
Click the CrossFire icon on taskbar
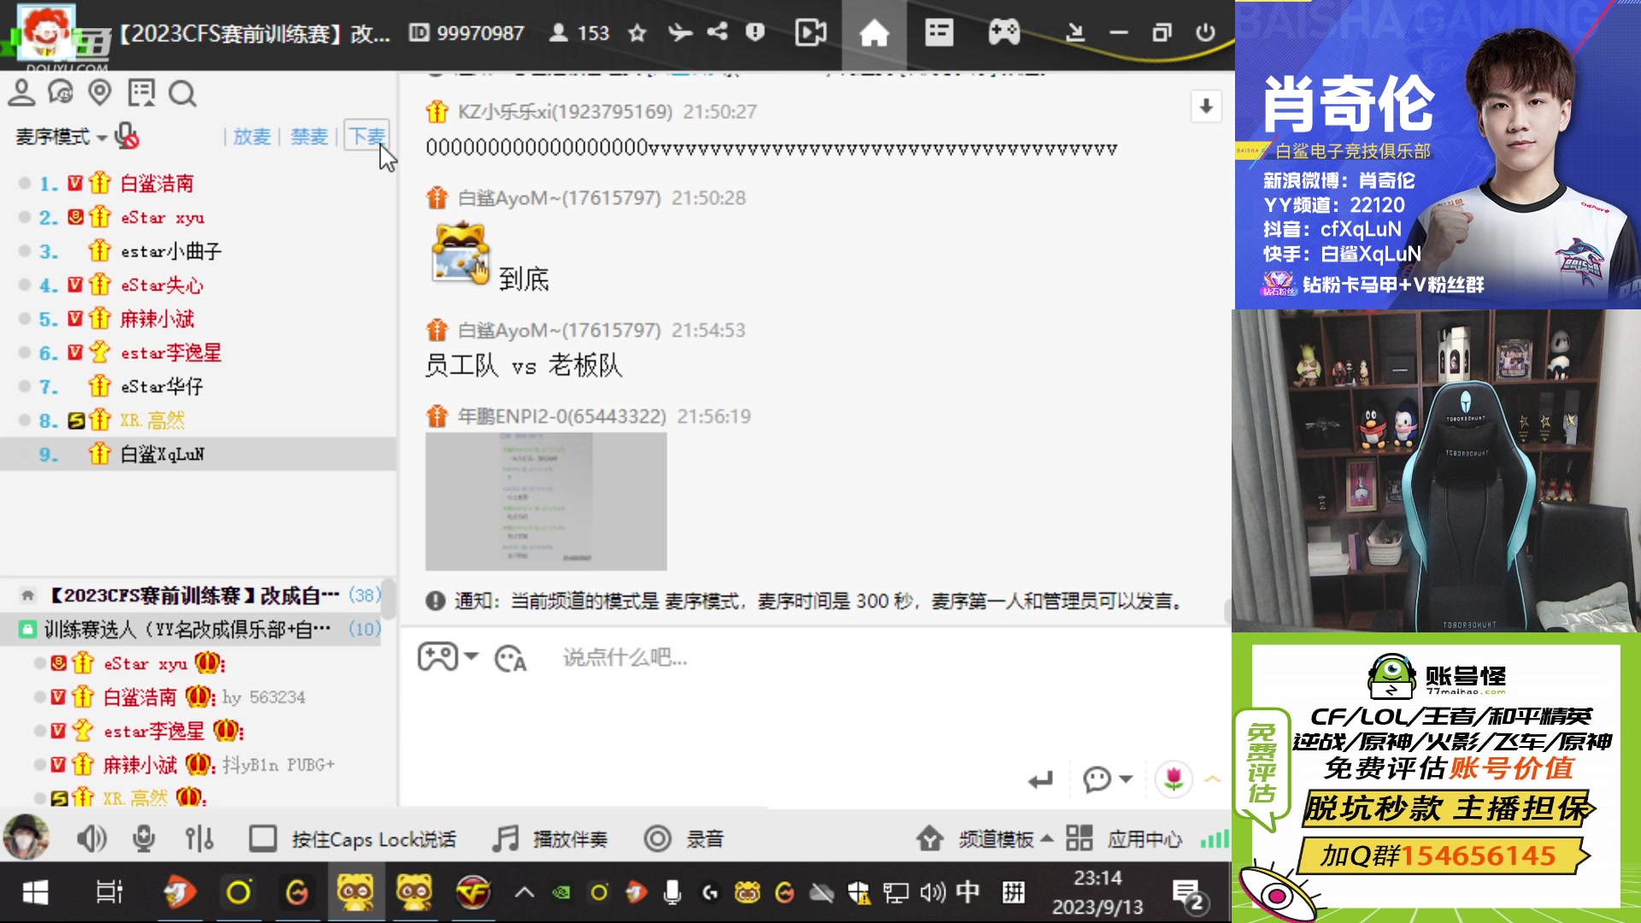(473, 893)
